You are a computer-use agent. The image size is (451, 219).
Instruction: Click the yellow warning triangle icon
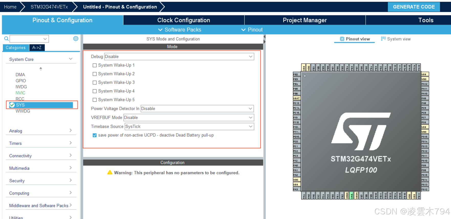click(110, 172)
